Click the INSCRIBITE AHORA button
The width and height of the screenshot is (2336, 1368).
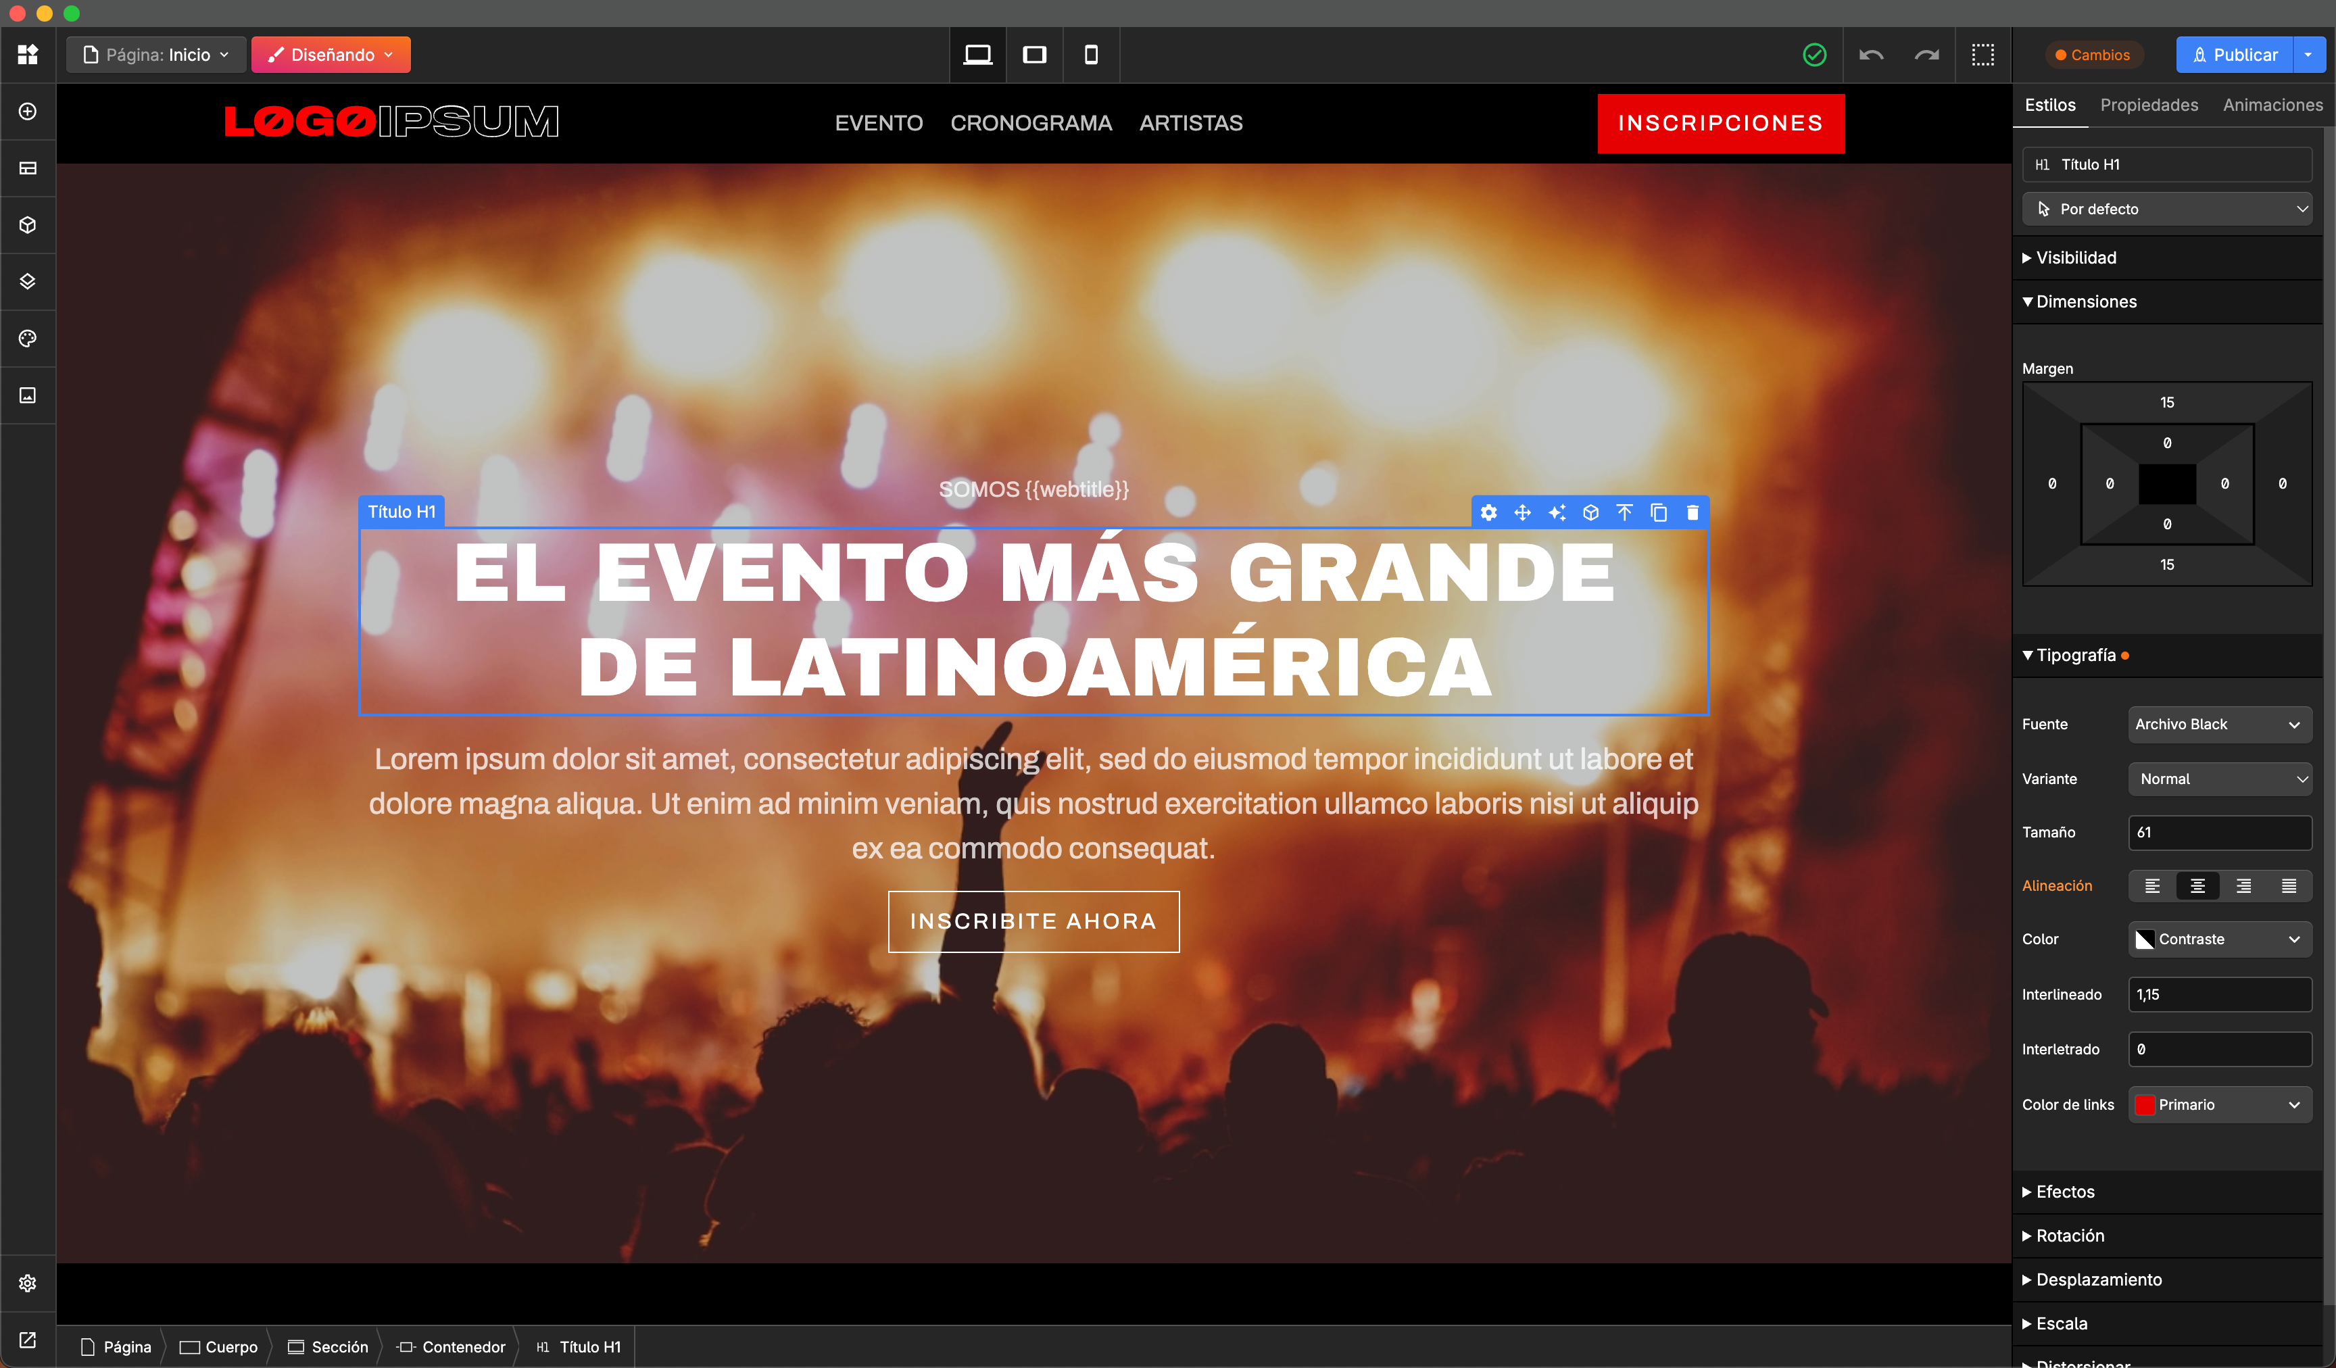(x=1033, y=921)
